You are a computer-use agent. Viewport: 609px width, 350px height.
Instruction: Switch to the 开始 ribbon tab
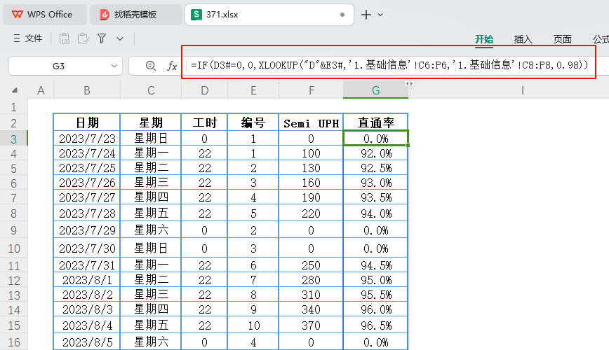pyautogui.click(x=484, y=39)
